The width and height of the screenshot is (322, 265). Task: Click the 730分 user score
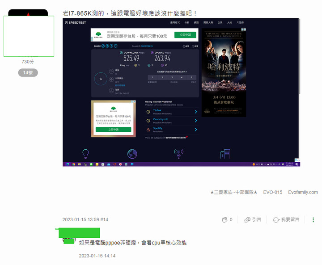click(x=28, y=62)
